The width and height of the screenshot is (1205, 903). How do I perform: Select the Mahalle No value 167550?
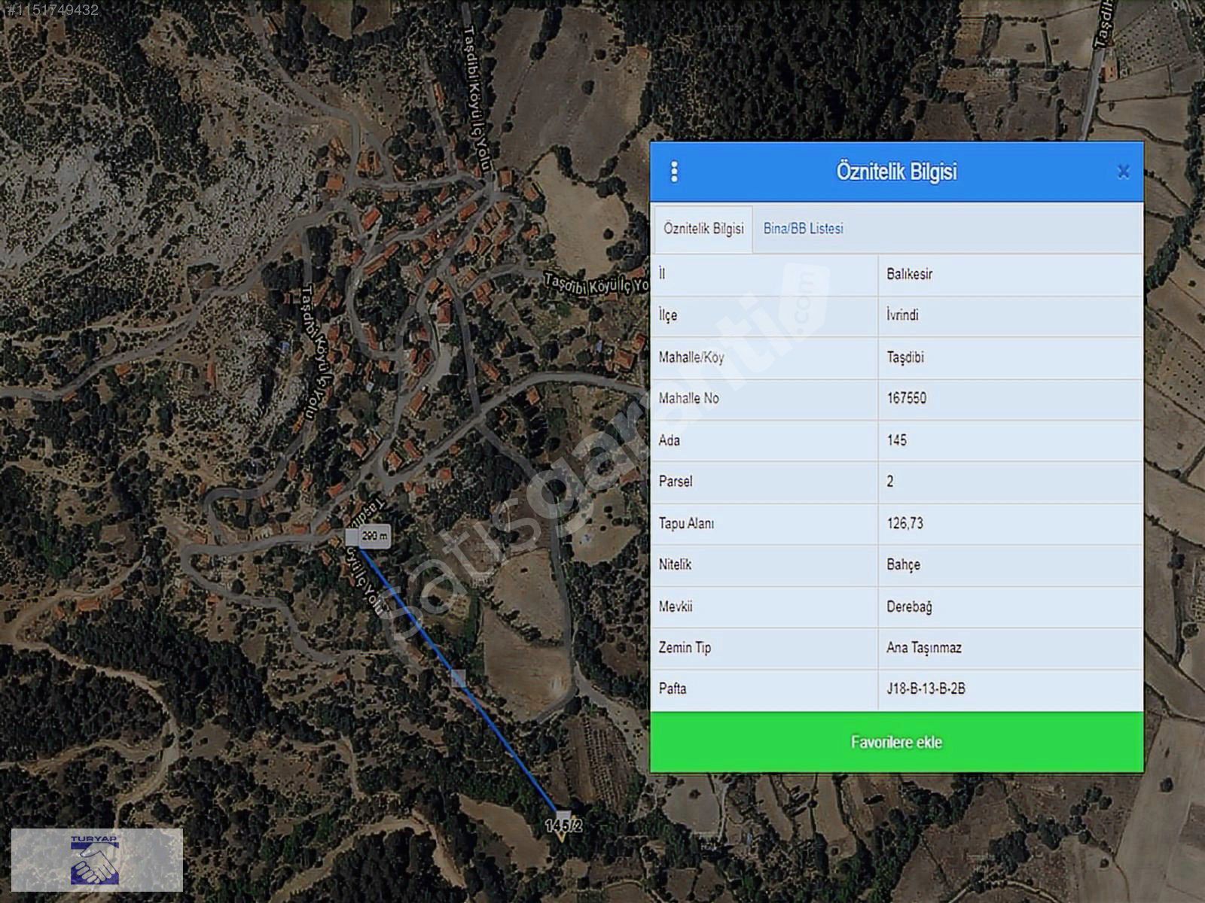point(906,398)
